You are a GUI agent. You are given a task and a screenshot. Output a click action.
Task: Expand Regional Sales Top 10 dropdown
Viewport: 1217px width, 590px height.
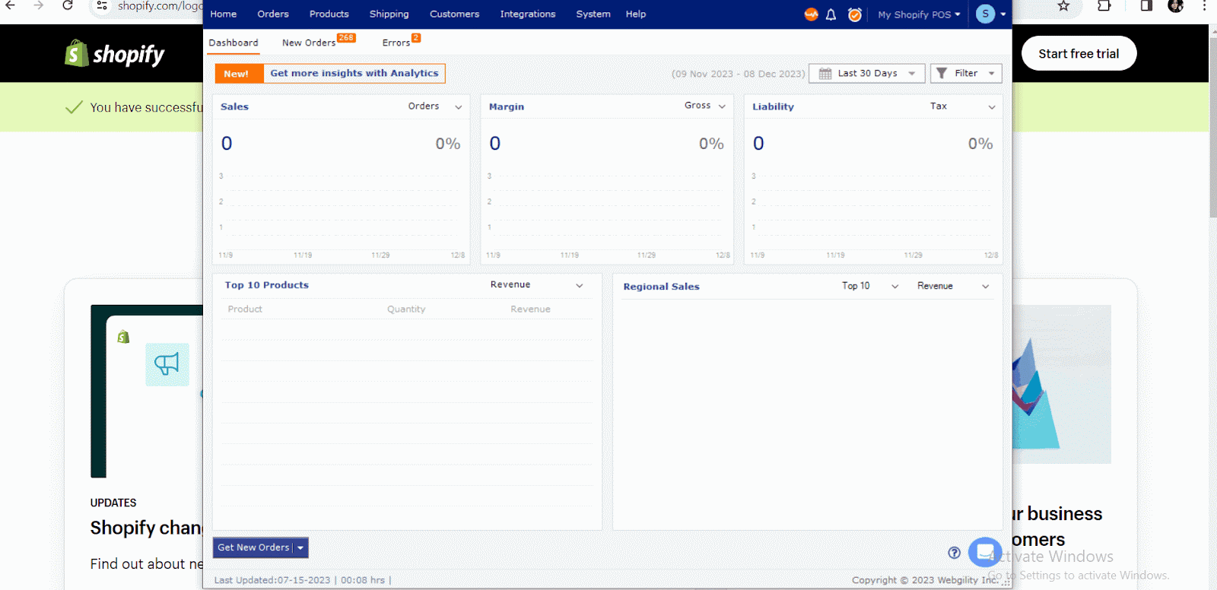point(894,287)
